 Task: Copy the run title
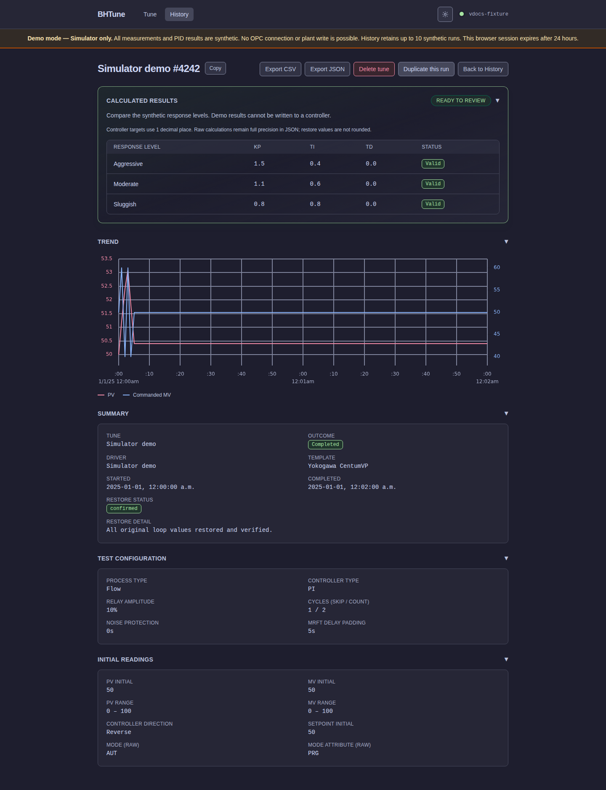coord(215,68)
